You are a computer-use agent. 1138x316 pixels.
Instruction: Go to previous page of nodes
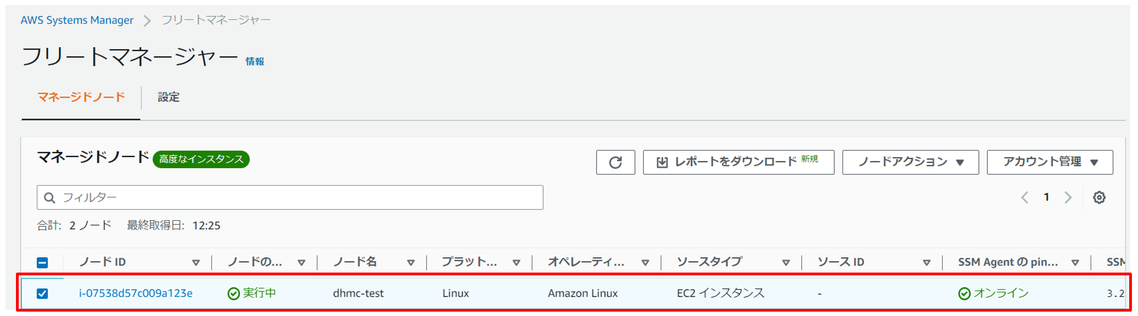pyautogui.click(x=1025, y=198)
